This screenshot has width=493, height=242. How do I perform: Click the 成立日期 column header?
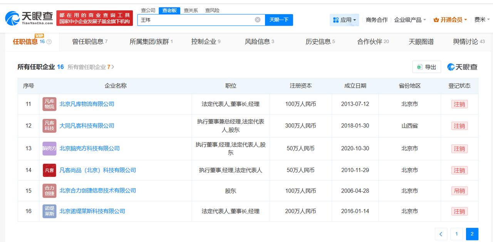pyautogui.click(x=355, y=86)
